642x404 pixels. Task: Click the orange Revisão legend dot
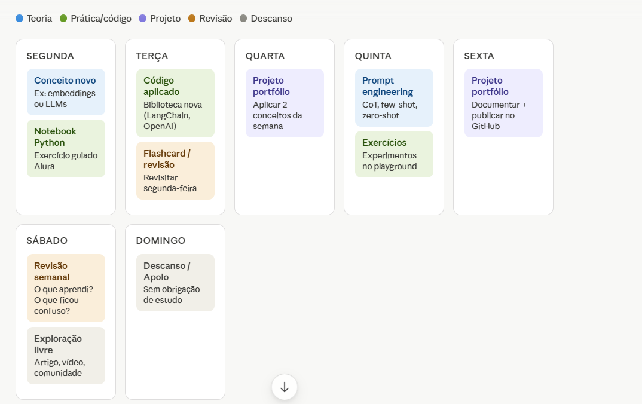click(x=192, y=19)
